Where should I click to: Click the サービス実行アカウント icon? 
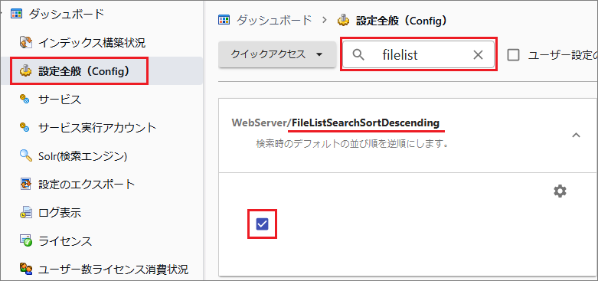coord(25,127)
